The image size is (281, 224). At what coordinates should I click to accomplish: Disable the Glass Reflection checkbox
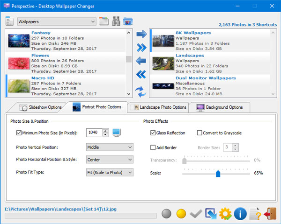[153, 133]
